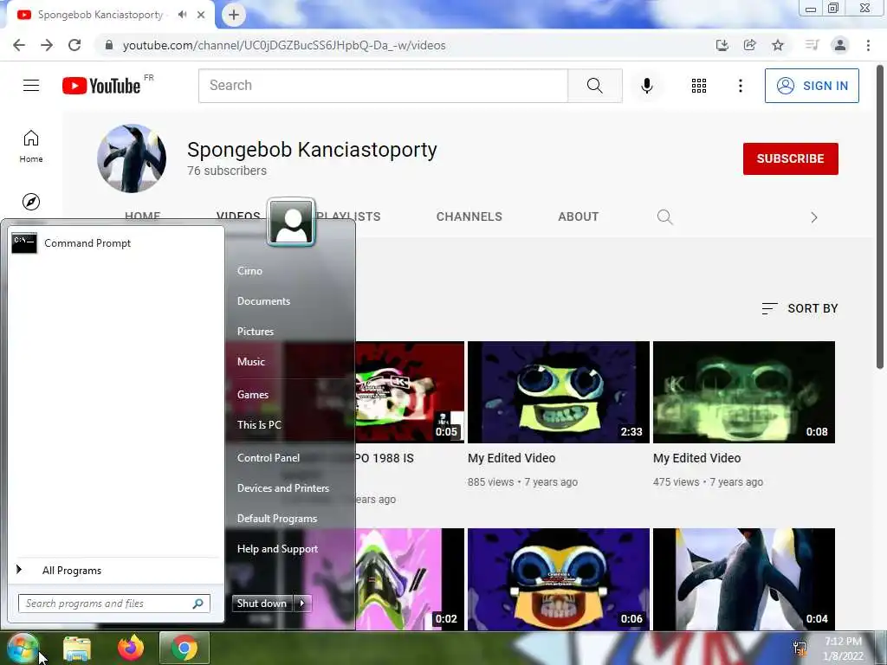Open the 0:04 penguin video thumbnail
This screenshot has width=887, height=665.
pos(744,579)
